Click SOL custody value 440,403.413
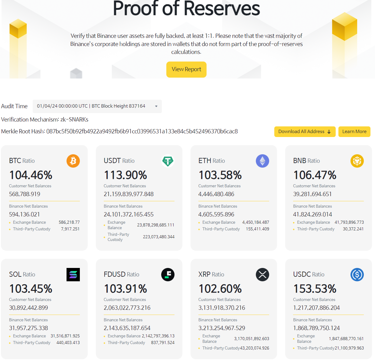Screen dimensions: 375x361 tap(68, 343)
